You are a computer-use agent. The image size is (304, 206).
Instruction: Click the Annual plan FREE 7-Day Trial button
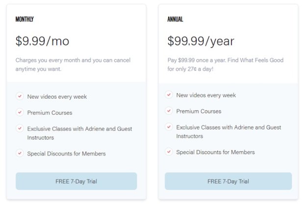click(228, 181)
